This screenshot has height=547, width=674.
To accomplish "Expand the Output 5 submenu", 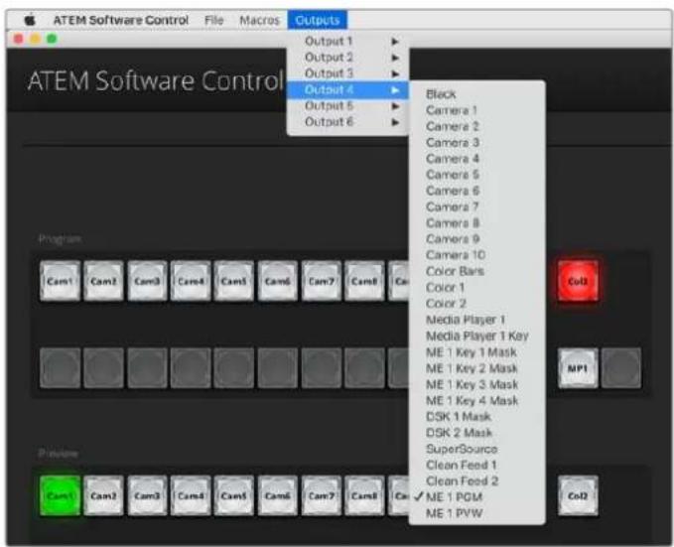I will click(x=347, y=106).
